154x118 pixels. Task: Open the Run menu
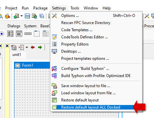coord(25,8)
